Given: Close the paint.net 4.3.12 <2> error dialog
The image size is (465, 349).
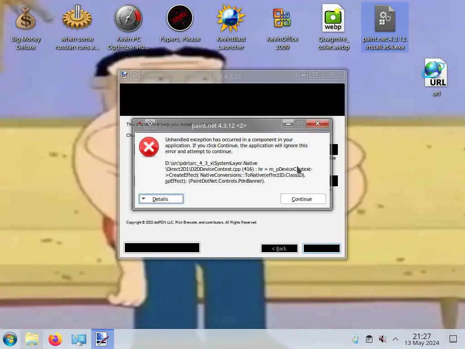Looking at the screenshot, I should [x=317, y=123].
